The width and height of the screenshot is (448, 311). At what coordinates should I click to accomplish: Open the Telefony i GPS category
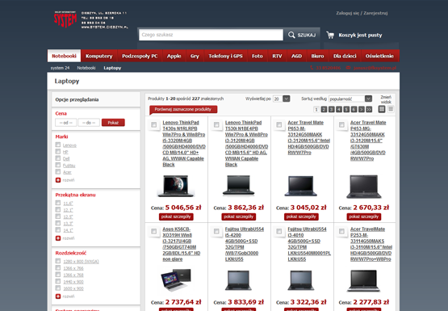pyautogui.click(x=225, y=56)
